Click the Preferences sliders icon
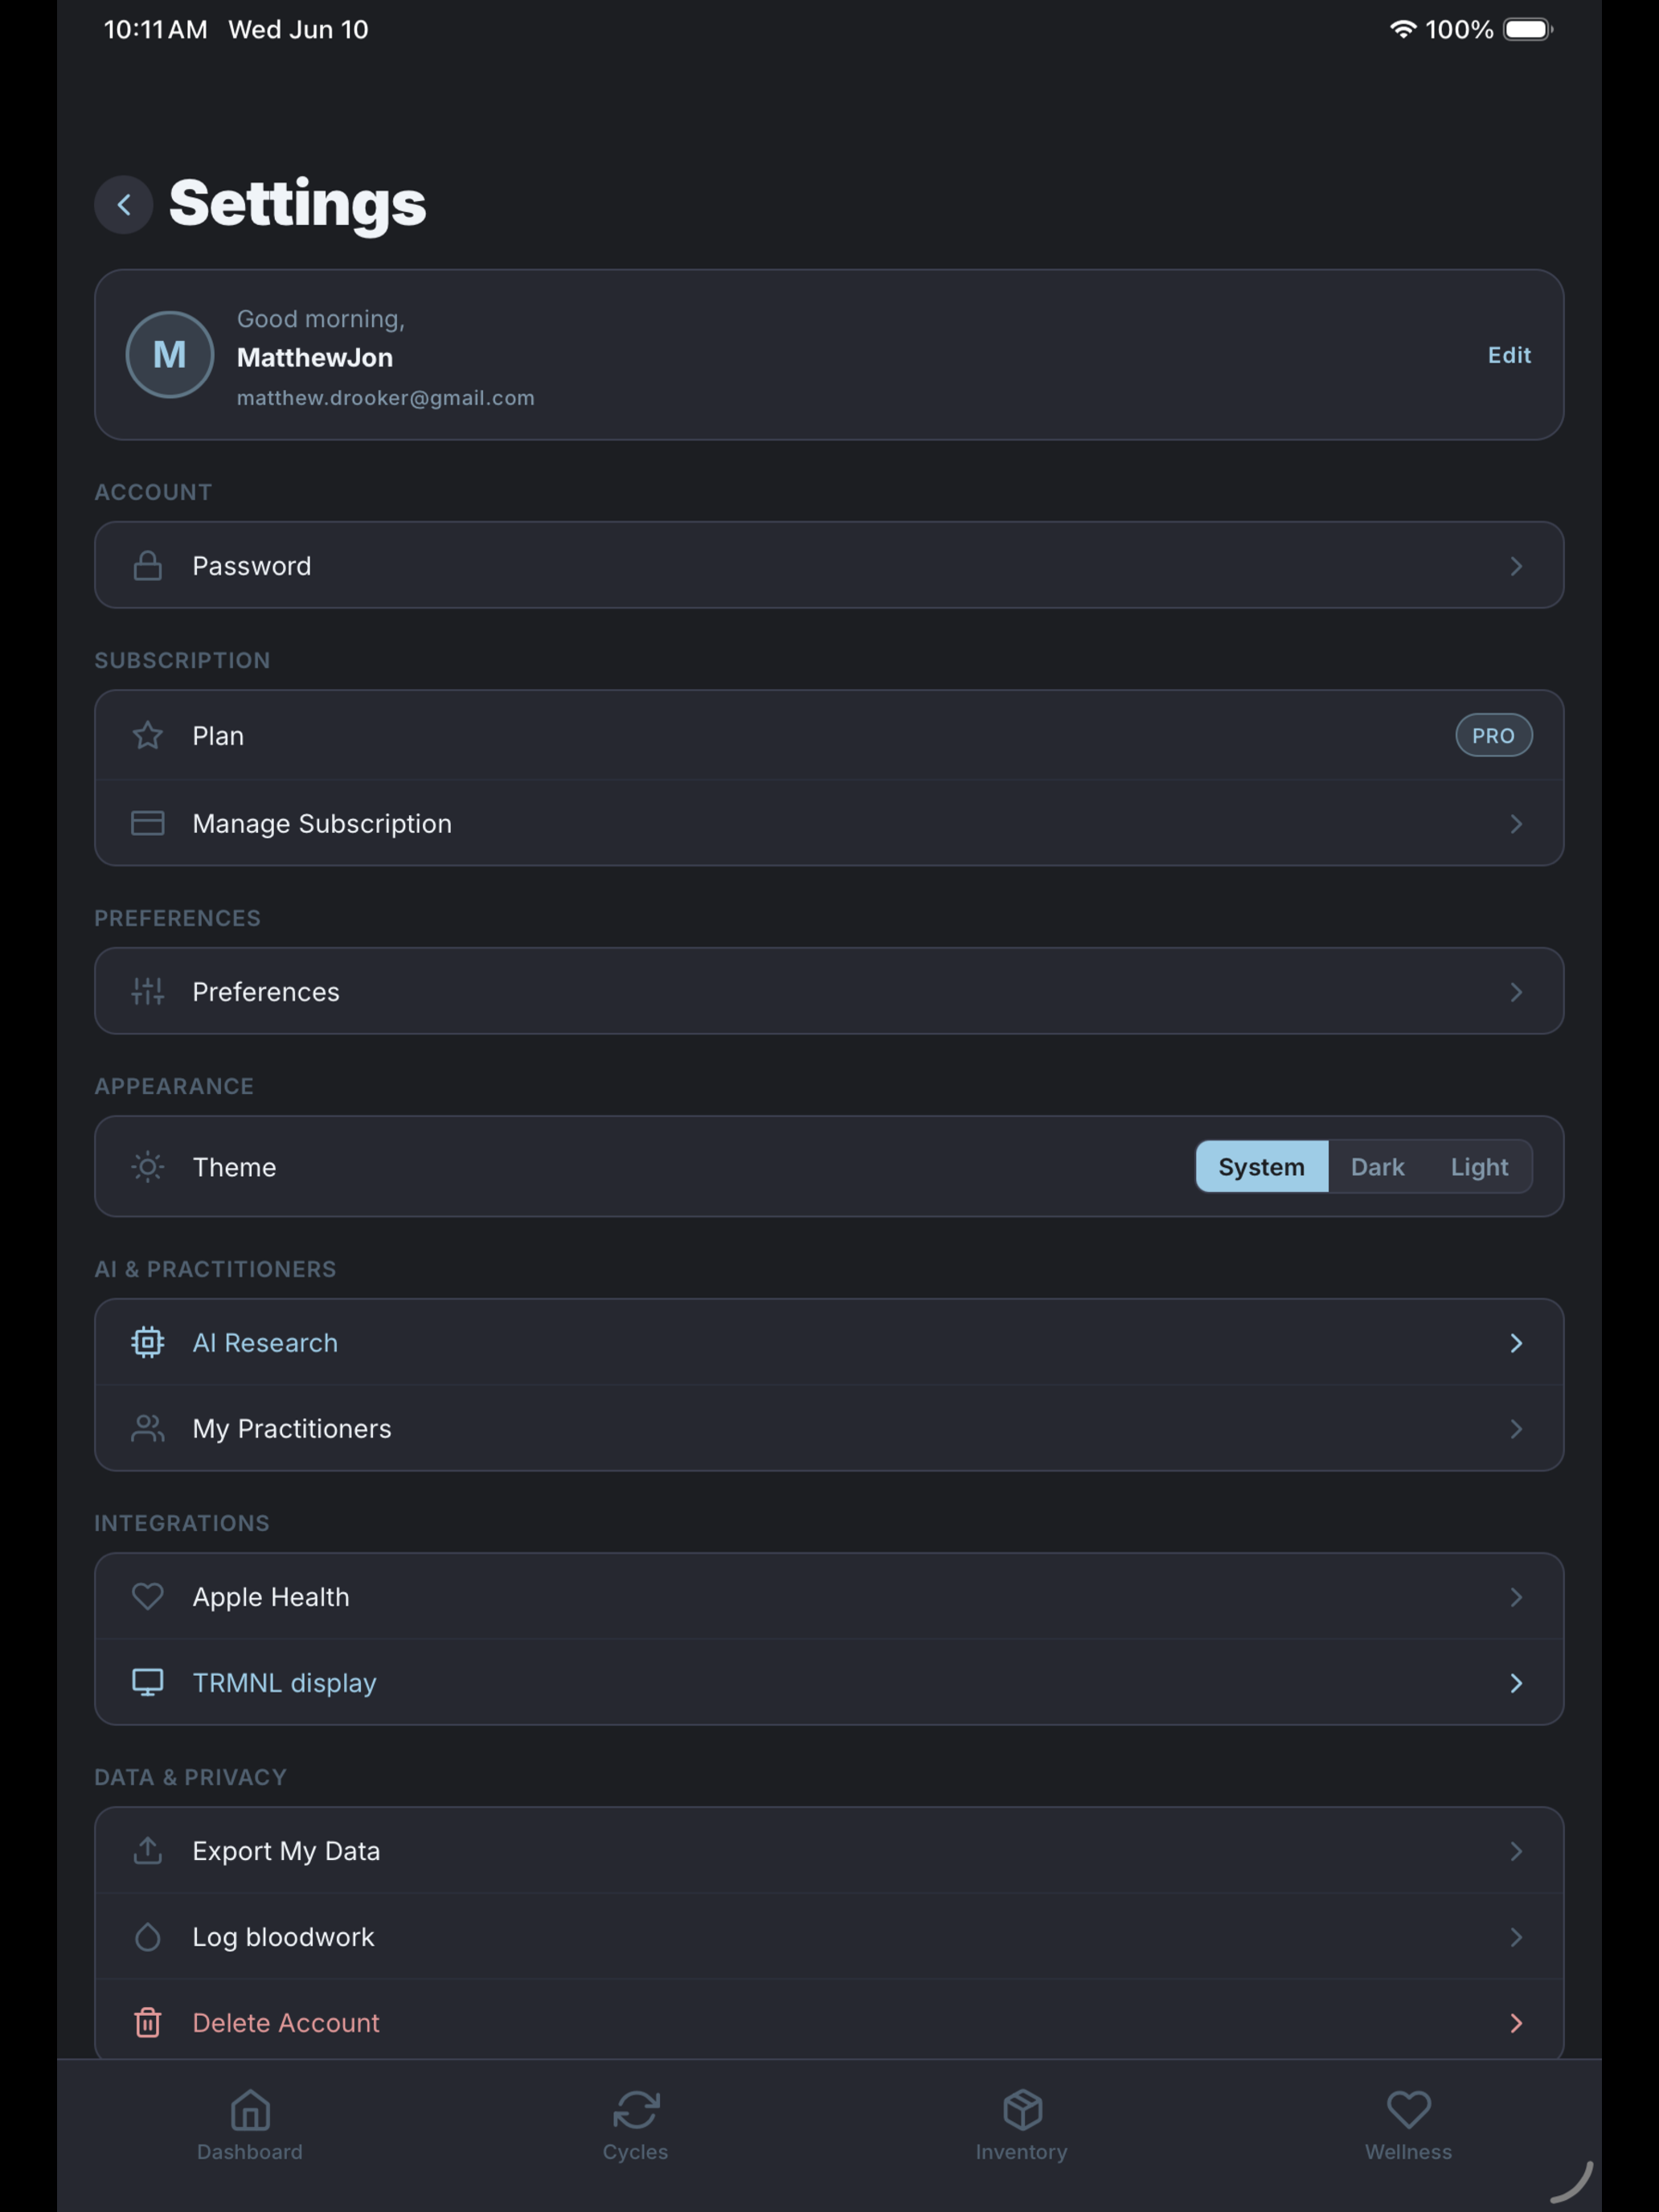The image size is (1659, 2212). pos(148,991)
